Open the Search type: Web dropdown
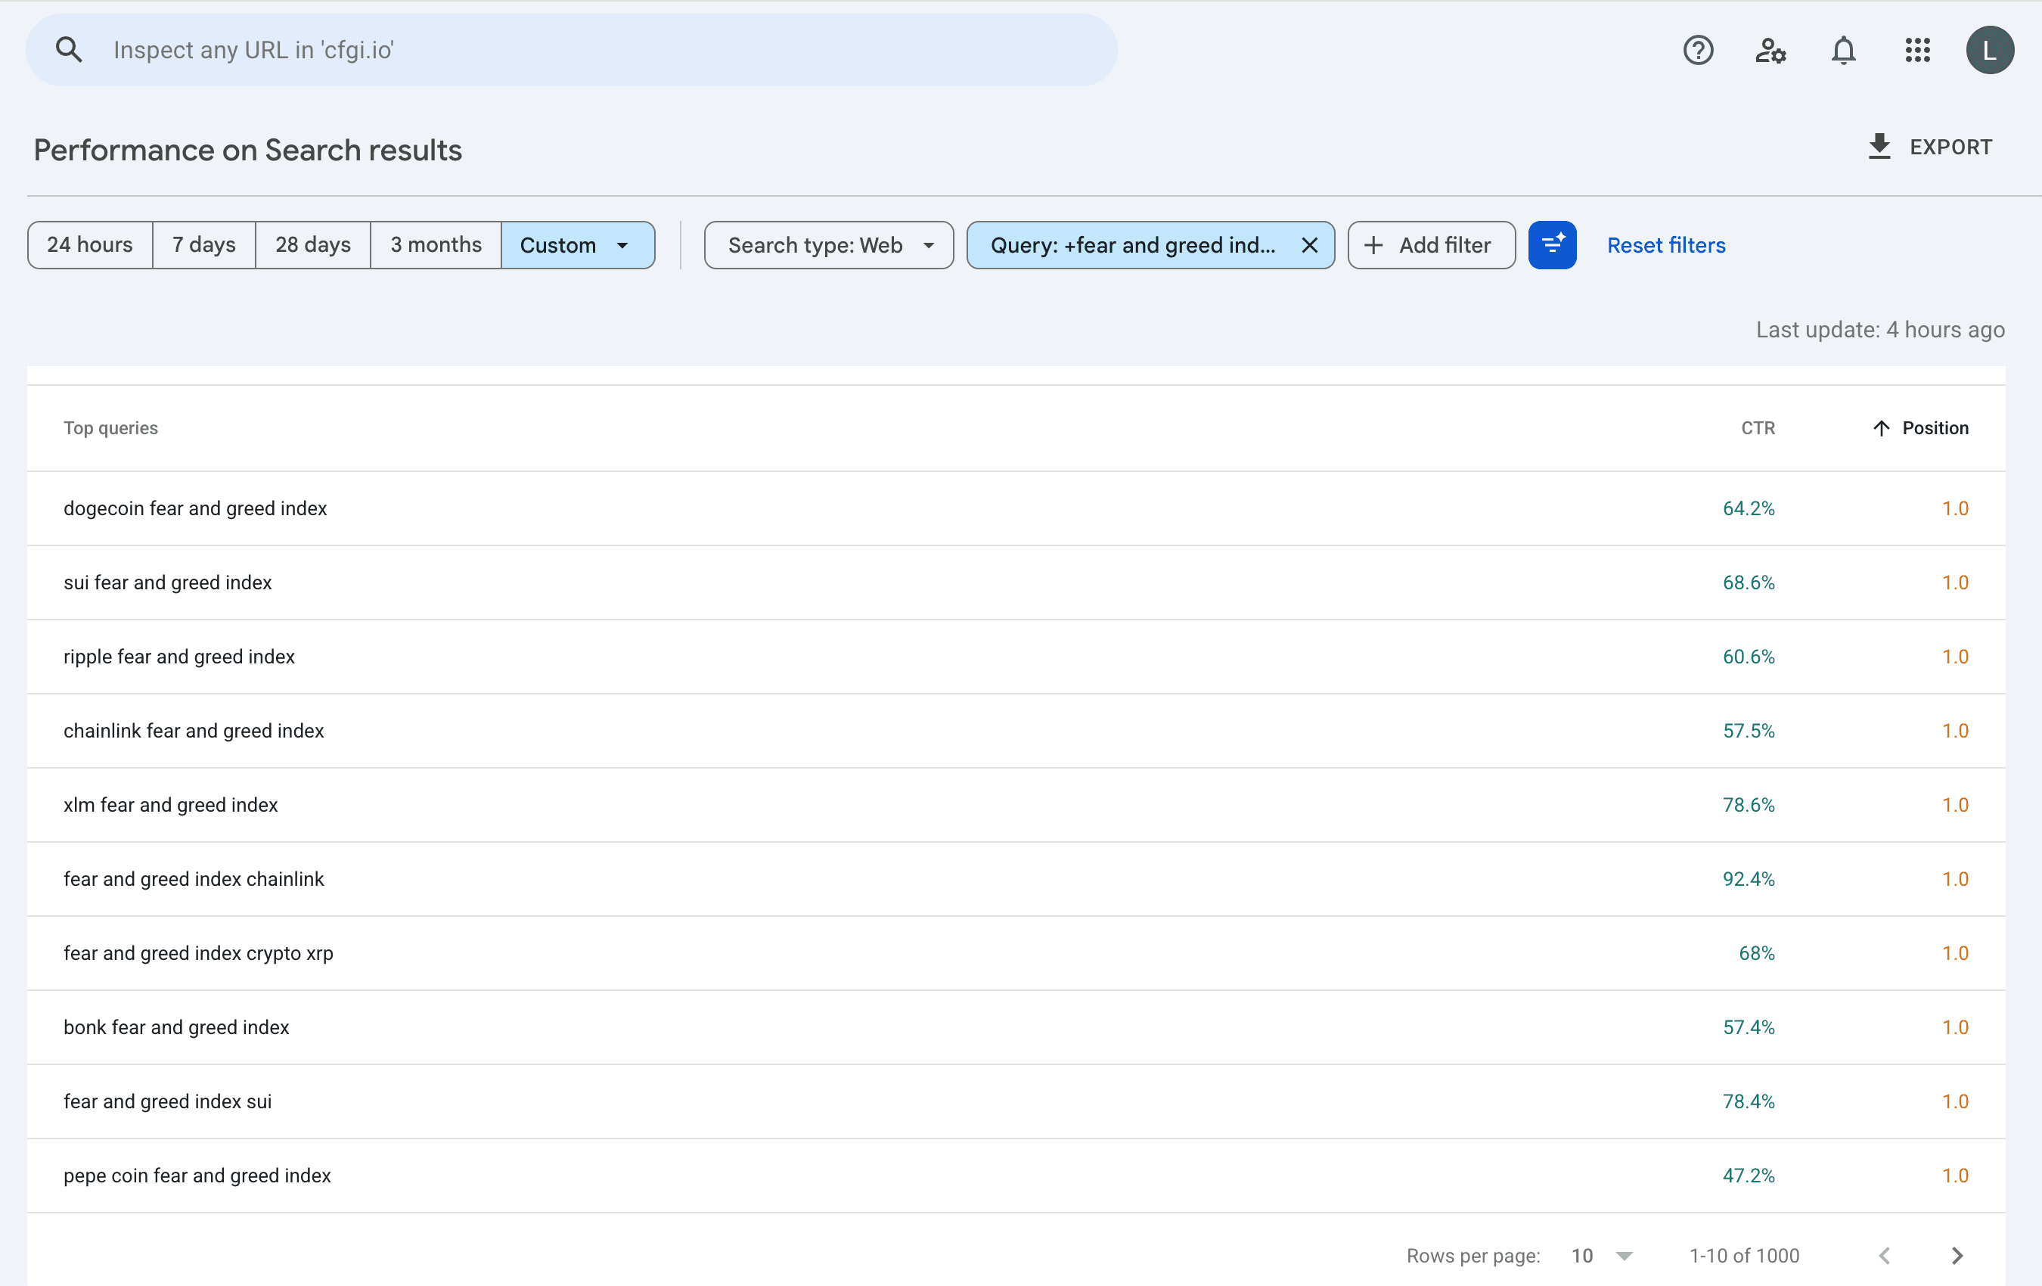 (828, 245)
